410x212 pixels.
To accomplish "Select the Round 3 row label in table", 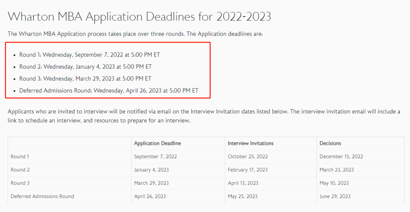I will tap(20, 183).
